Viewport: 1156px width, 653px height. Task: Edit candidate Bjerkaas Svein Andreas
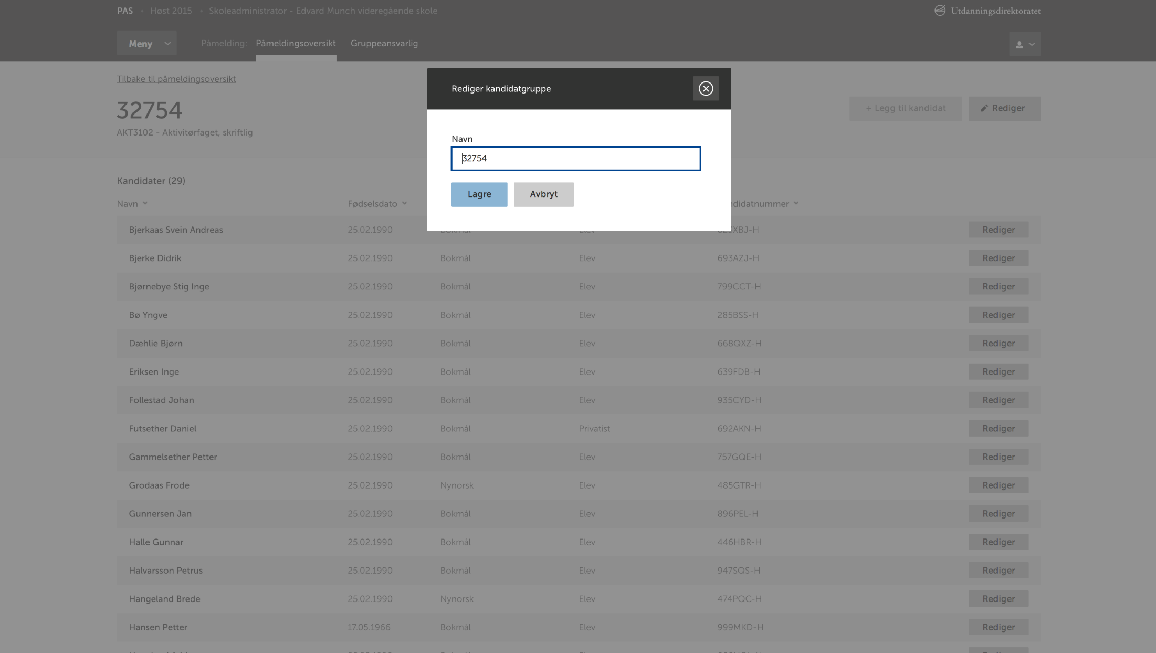click(x=998, y=230)
